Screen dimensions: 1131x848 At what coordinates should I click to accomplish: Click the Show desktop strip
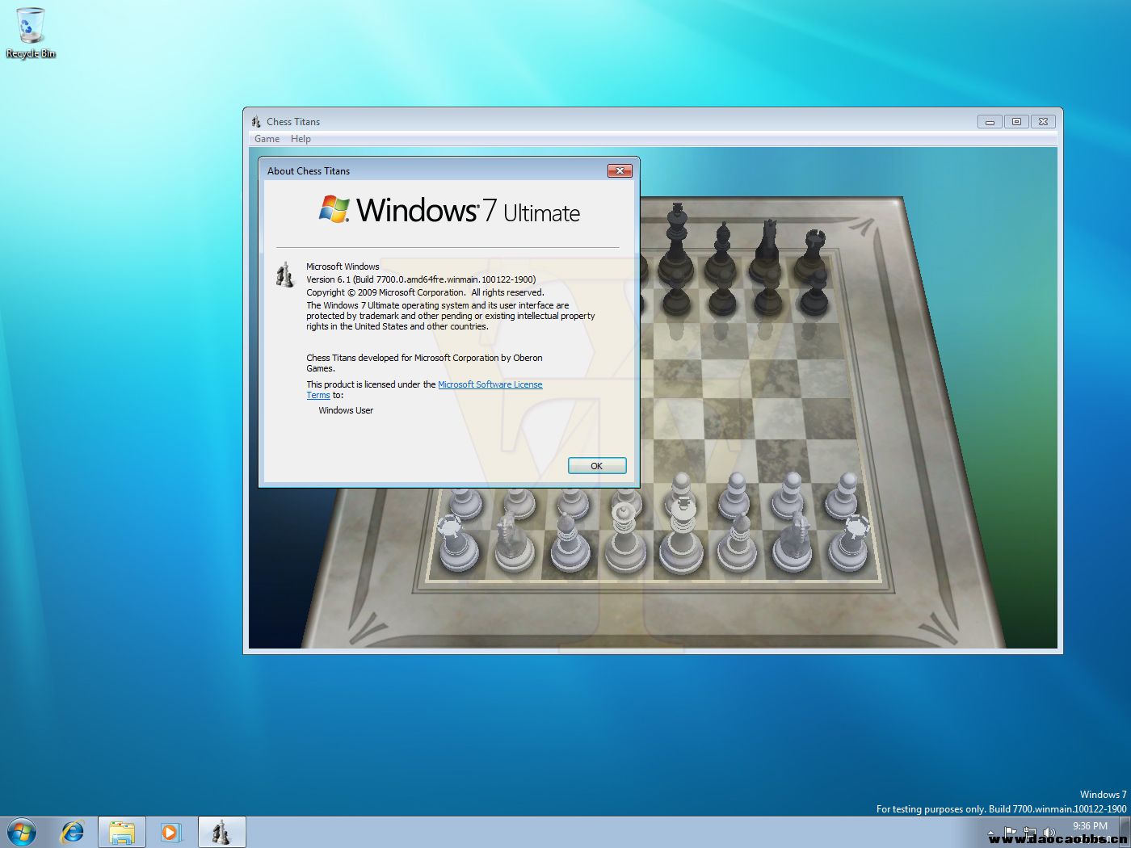[x=1125, y=832]
